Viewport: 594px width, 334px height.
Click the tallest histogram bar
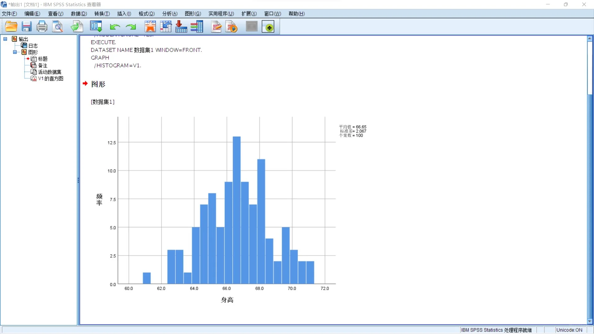click(237, 210)
